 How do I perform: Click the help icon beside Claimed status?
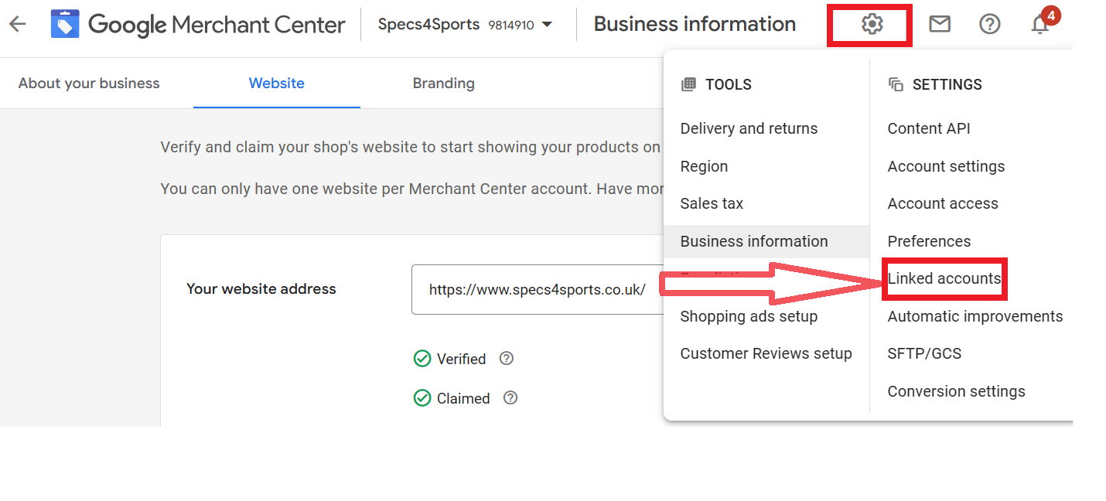click(x=510, y=397)
